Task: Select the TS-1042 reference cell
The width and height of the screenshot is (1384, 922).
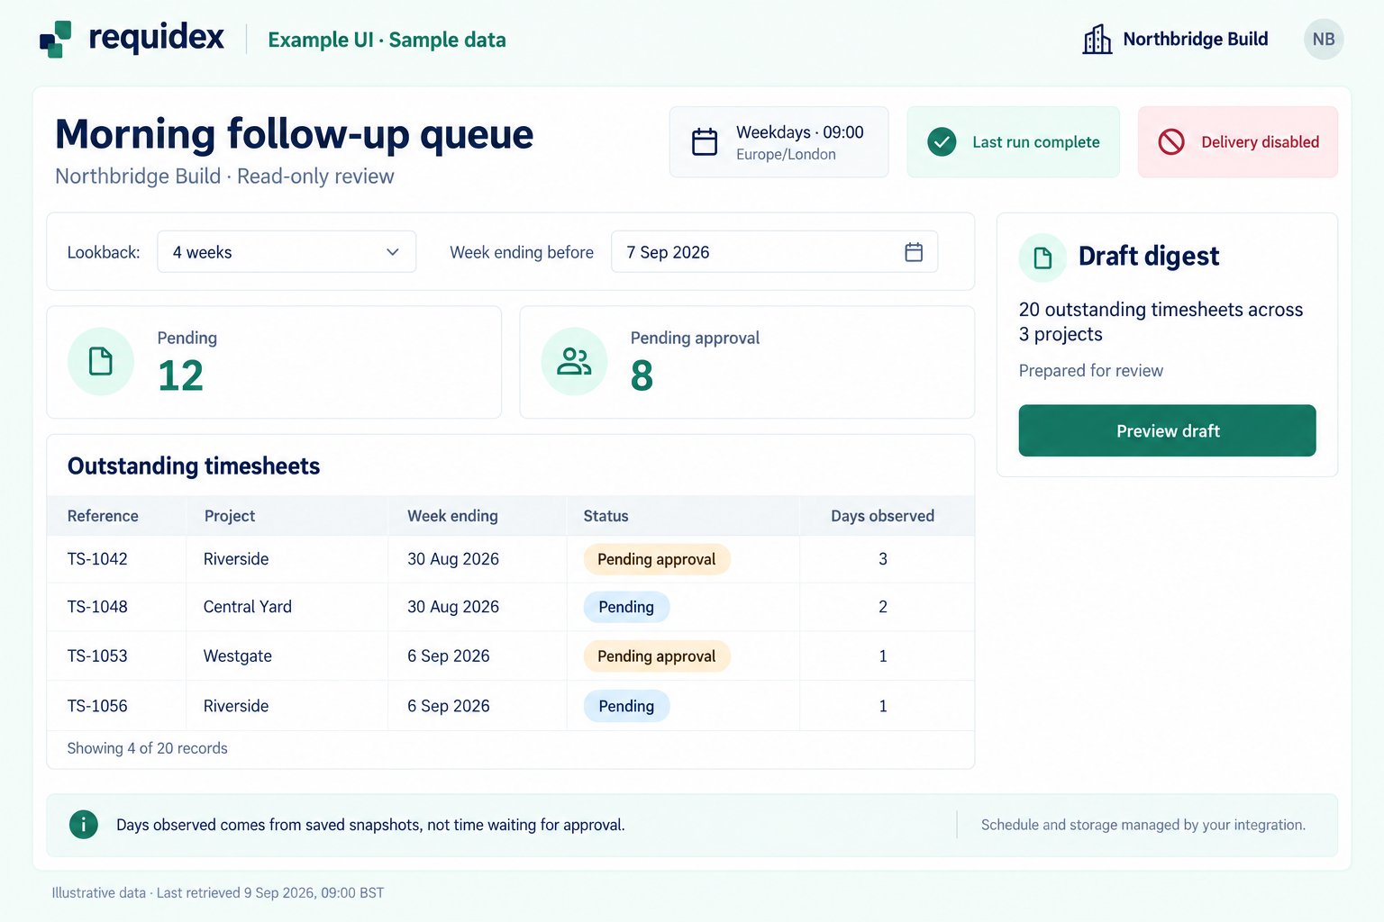Action: (97, 559)
